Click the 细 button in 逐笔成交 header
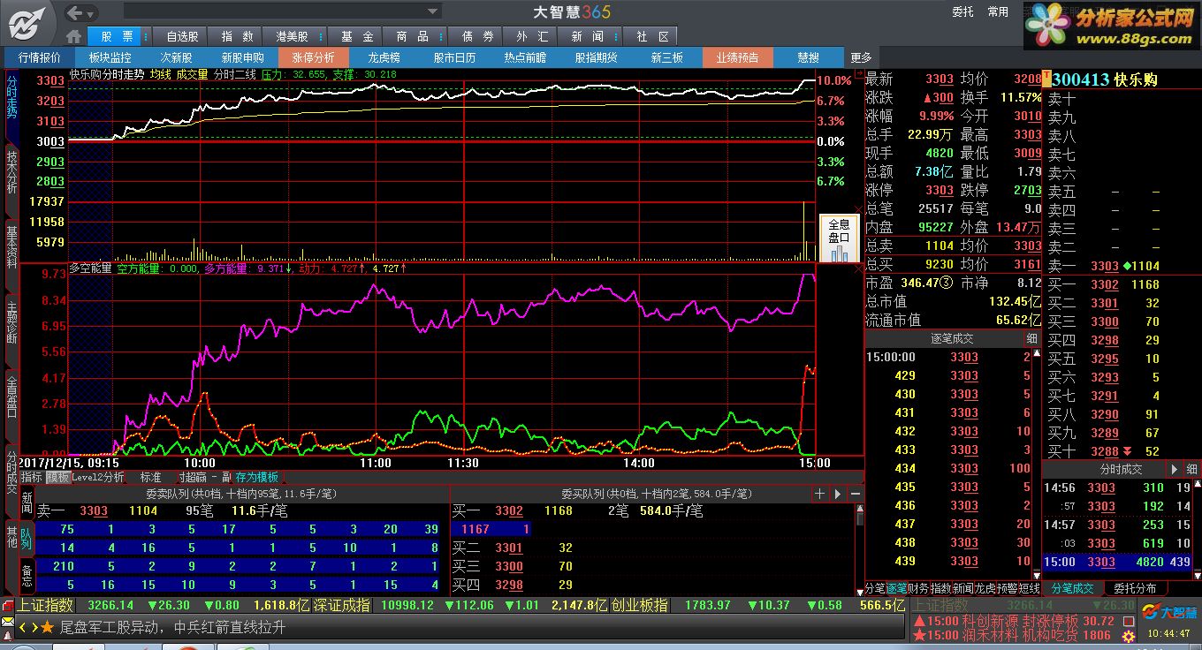Screen dimensions: 1202x650 [x=1031, y=338]
